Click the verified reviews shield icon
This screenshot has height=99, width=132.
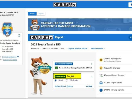pyautogui.click(x=18, y=57)
